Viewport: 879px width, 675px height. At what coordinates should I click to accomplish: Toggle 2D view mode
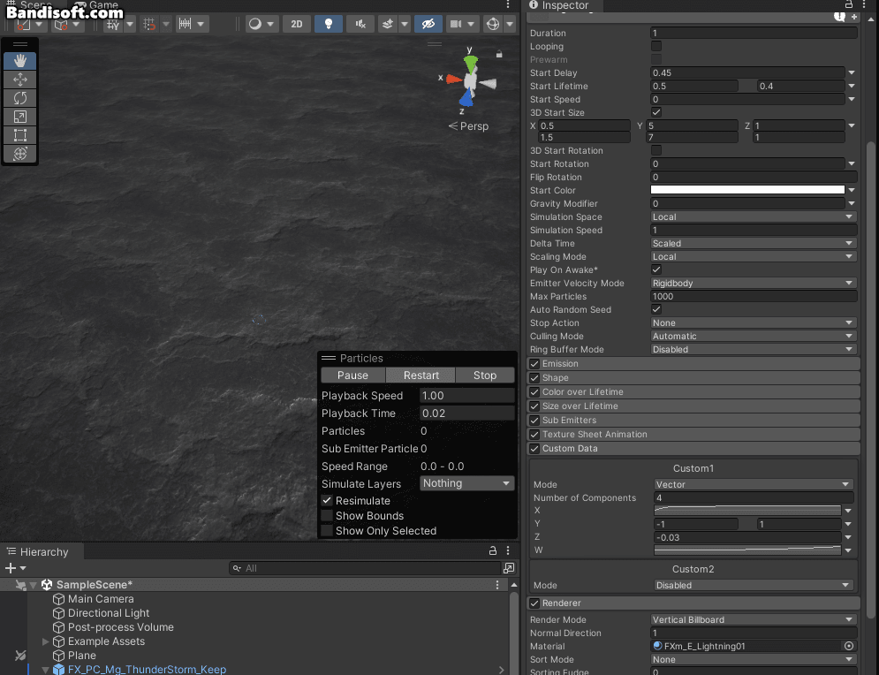tap(296, 24)
